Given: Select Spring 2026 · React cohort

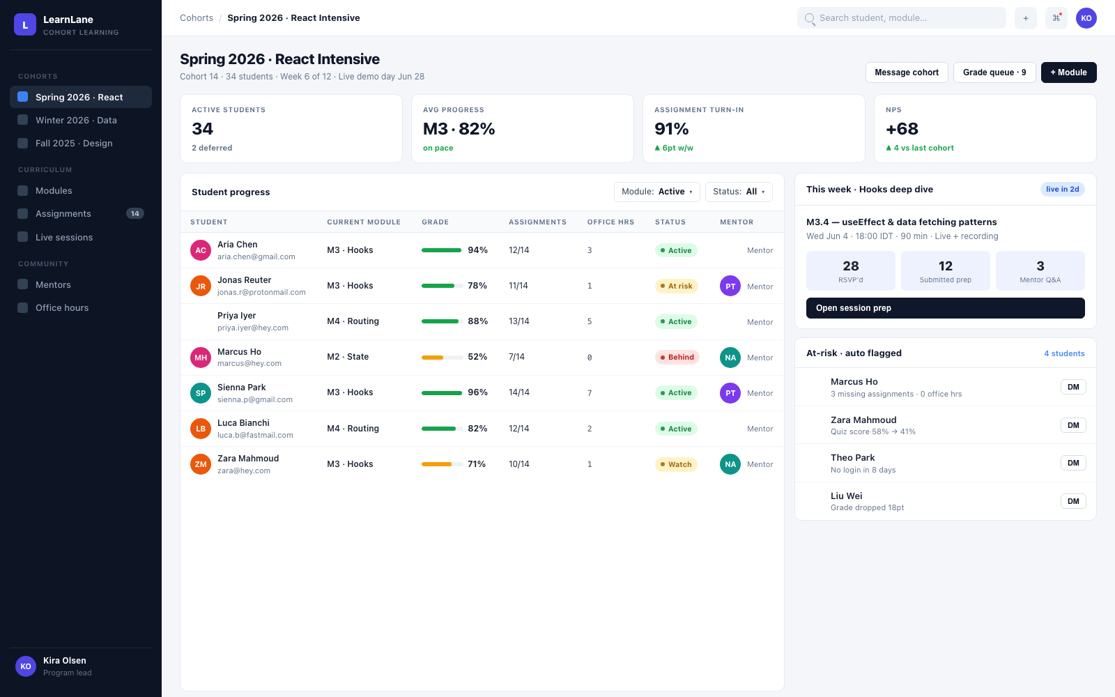Looking at the screenshot, I should [x=81, y=97].
